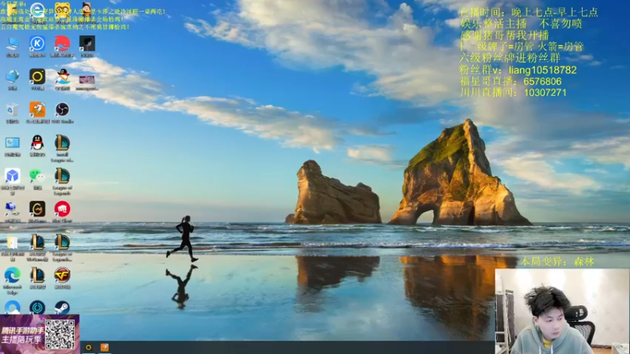
Task: Click the yellow ring icon in taskbar
Action: tap(88, 347)
